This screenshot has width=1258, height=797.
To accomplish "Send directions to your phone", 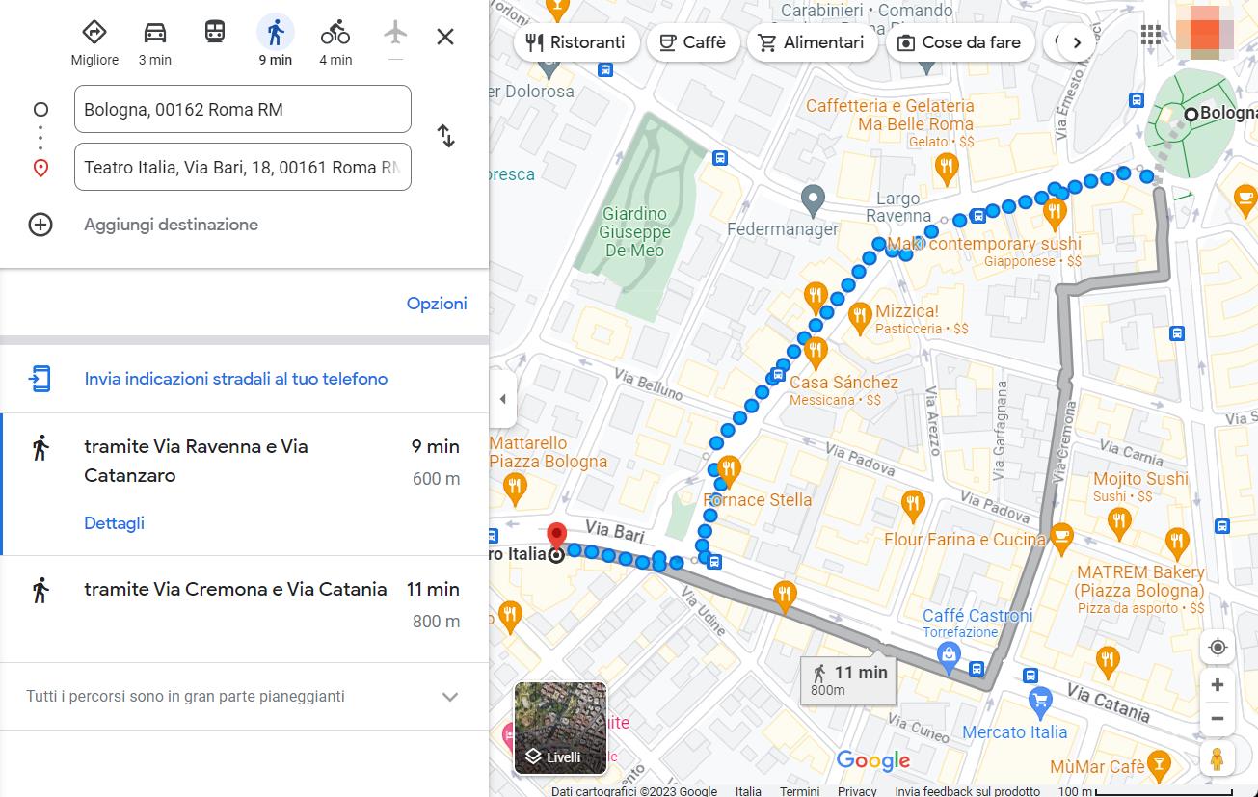I will pos(235,379).
